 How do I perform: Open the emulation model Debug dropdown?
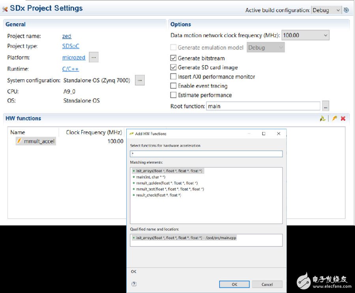point(265,48)
